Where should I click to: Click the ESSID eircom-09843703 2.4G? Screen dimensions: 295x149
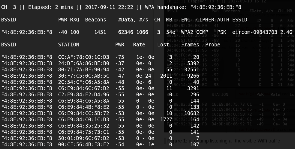tap(262, 32)
